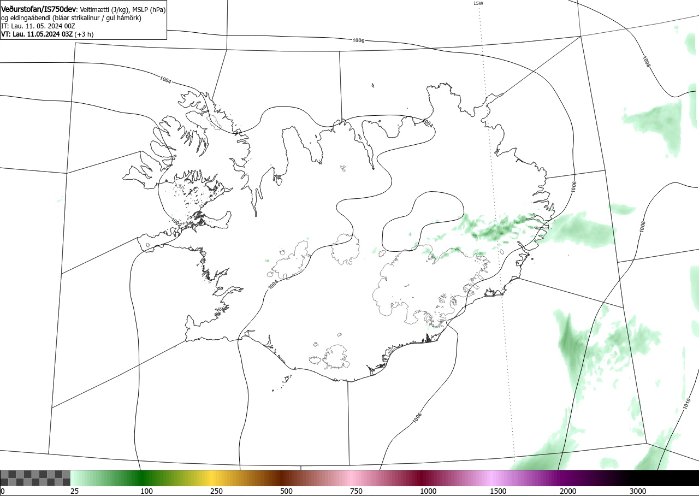
Task: Click the colorbar label 250
Action: pyautogui.click(x=216, y=491)
